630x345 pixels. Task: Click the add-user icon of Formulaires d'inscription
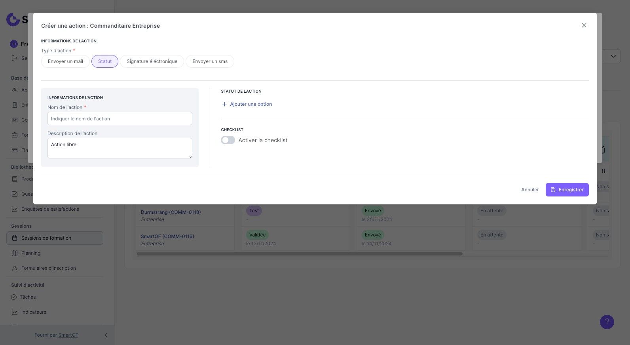coord(15,268)
